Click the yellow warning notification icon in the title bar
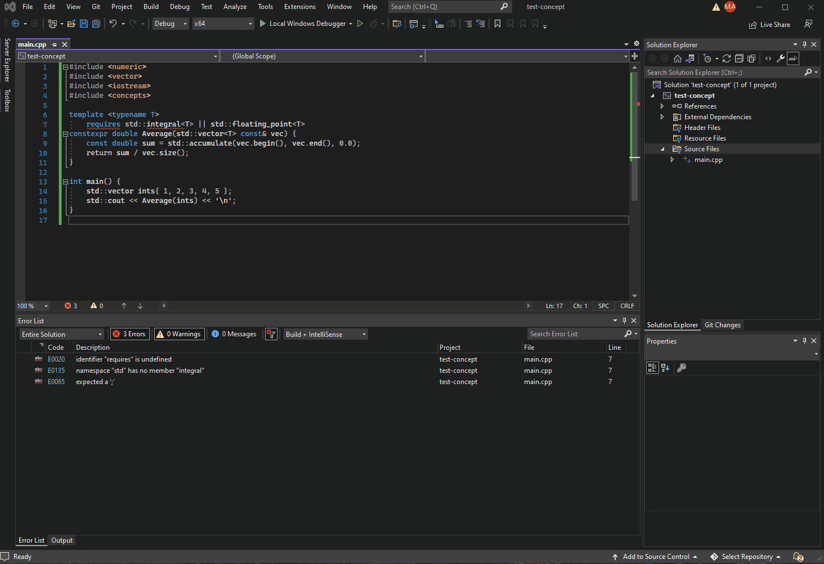 [716, 7]
